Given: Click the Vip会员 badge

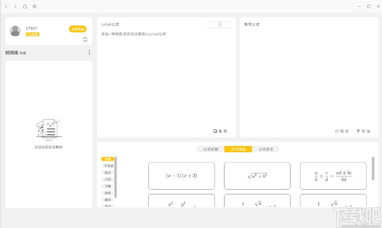Looking at the screenshot, I should 33,34.
